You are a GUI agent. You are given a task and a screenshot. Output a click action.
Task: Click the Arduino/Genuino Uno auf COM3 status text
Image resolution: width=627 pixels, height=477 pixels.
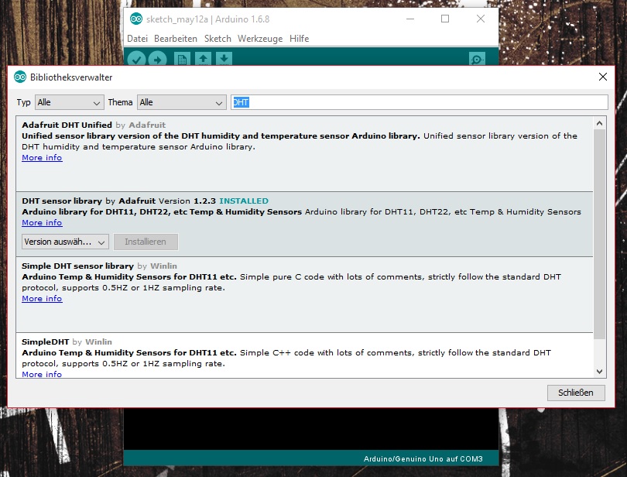[x=423, y=459]
